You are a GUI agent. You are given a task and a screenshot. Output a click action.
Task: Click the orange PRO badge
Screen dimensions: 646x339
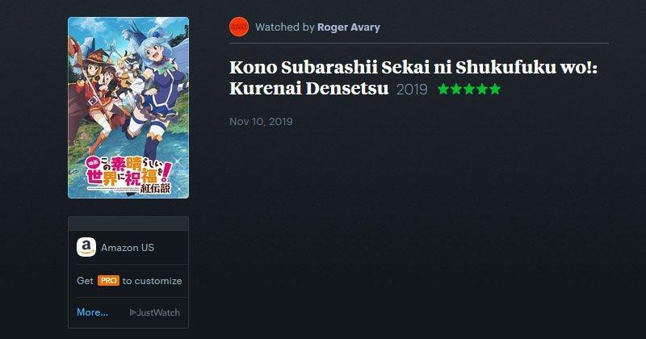[108, 281]
